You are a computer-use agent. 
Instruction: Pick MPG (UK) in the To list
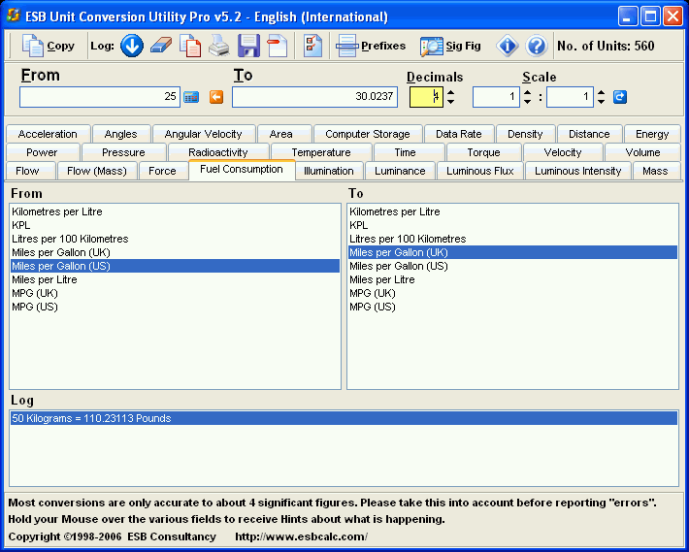[x=512, y=293]
